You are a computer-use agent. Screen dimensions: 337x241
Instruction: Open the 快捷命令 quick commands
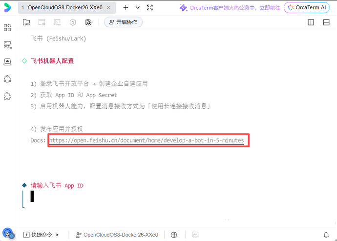pyautogui.click(x=38, y=235)
